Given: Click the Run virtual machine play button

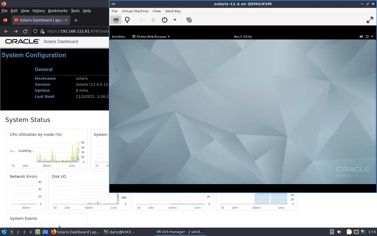Looking at the screenshot, I should click(142, 20).
